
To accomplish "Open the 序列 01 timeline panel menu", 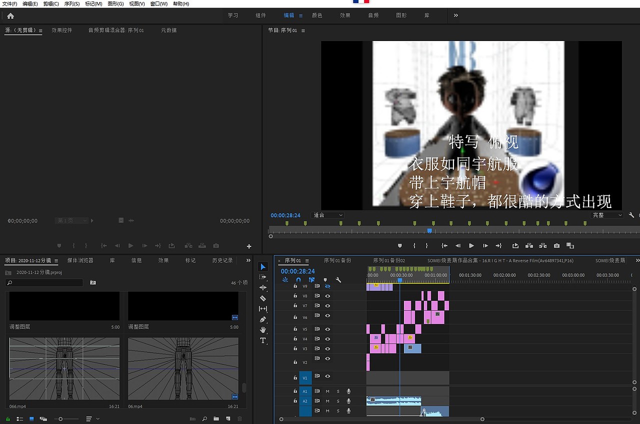I will click(307, 260).
